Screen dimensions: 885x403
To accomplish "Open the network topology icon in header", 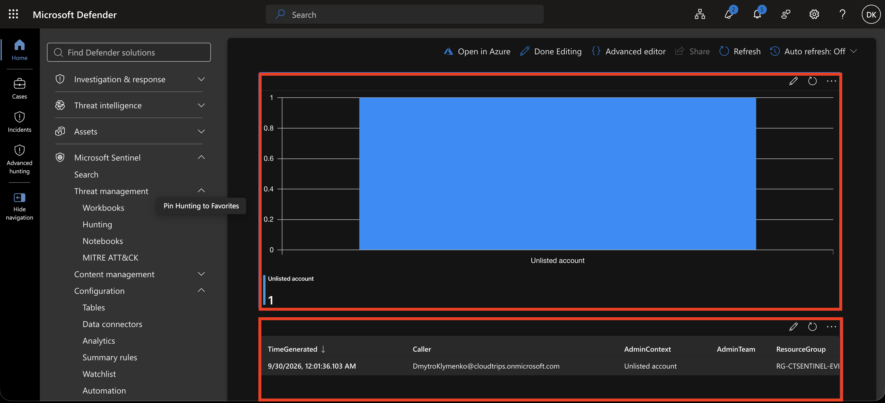I will (x=700, y=15).
